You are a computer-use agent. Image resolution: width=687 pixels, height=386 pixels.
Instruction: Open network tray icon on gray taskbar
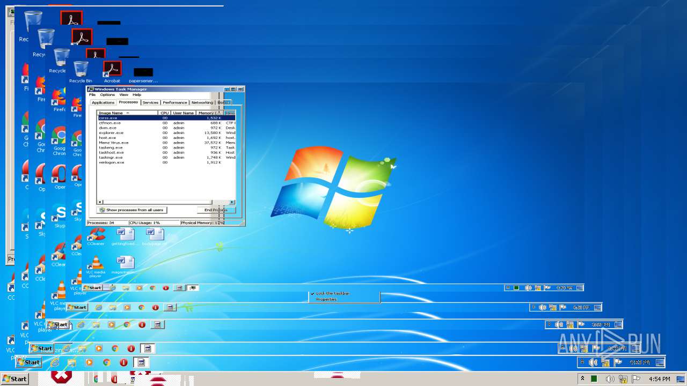[623, 379]
